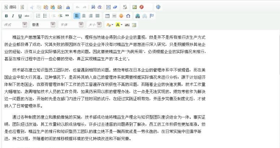Click the 源码 (Source) button

[10, 7]
